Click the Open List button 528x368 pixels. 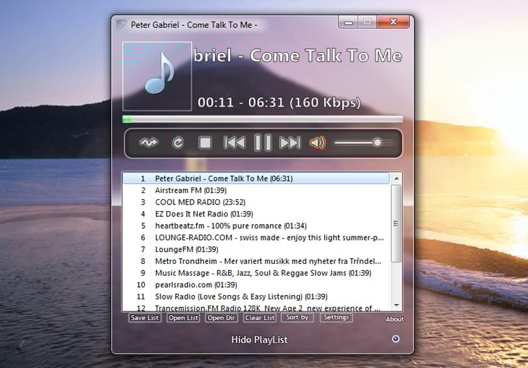(x=183, y=318)
